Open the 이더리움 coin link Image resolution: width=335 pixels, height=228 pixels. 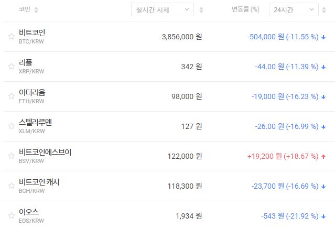32,93
